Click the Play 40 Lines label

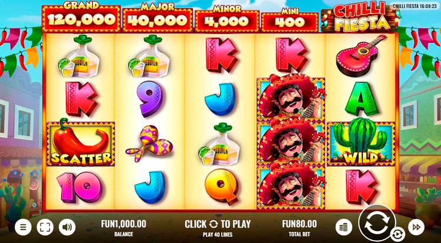[218, 234]
